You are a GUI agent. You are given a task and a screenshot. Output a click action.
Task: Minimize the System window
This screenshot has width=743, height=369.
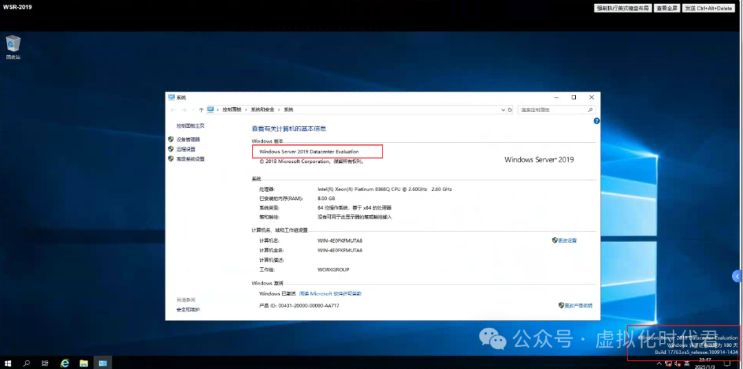coord(555,98)
